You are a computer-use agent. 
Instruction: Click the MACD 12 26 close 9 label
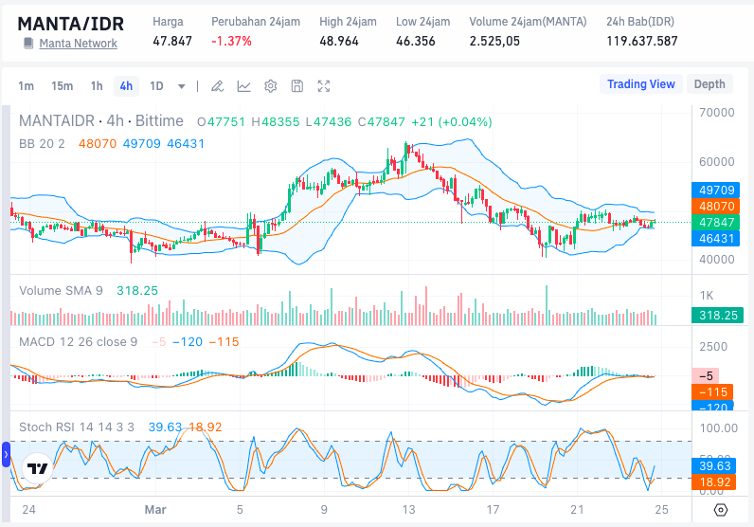78,342
